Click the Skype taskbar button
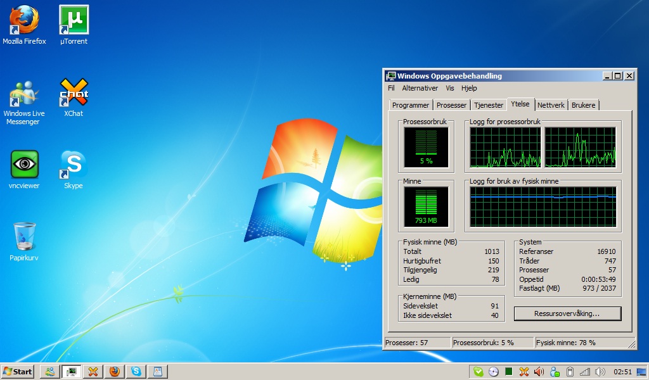The height and width of the screenshot is (380, 649). [x=136, y=371]
